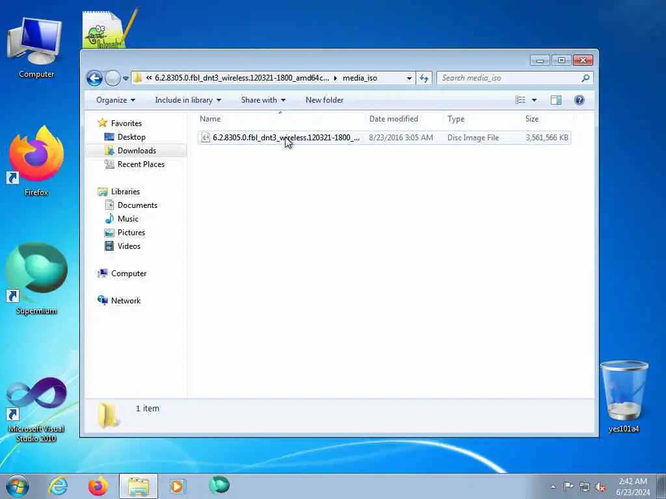
Task: Open the Organize menu
Action: [116, 100]
